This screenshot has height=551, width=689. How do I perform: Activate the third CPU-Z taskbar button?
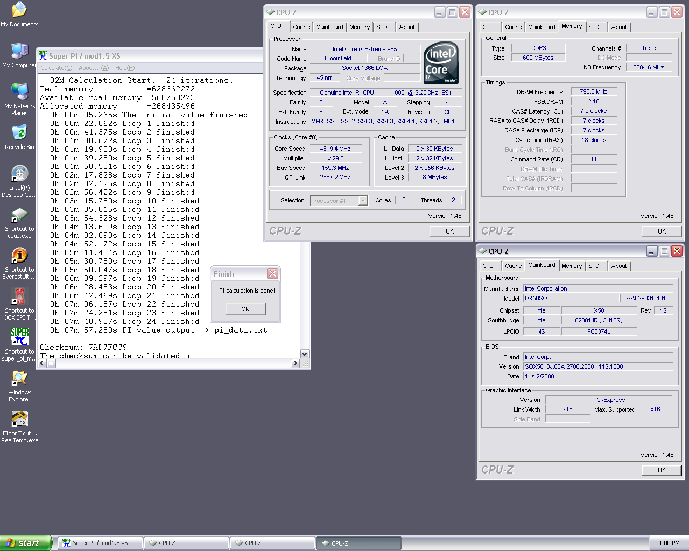358,543
